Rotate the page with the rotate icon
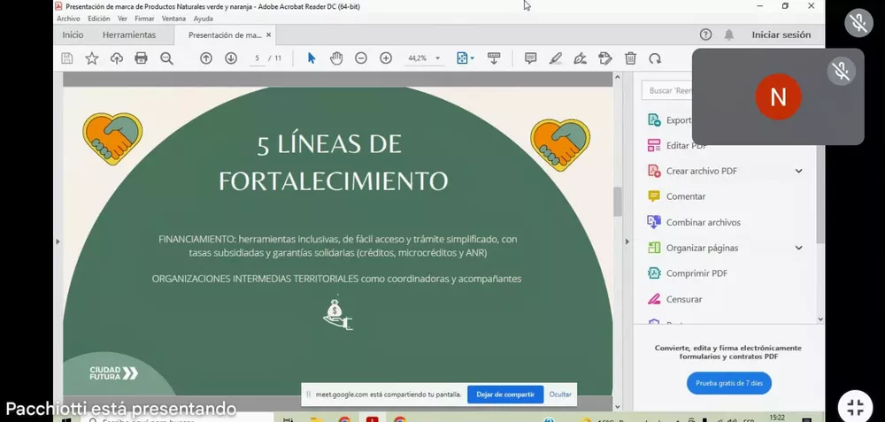The height and width of the screenshot is (422, 885). point(655,58)
